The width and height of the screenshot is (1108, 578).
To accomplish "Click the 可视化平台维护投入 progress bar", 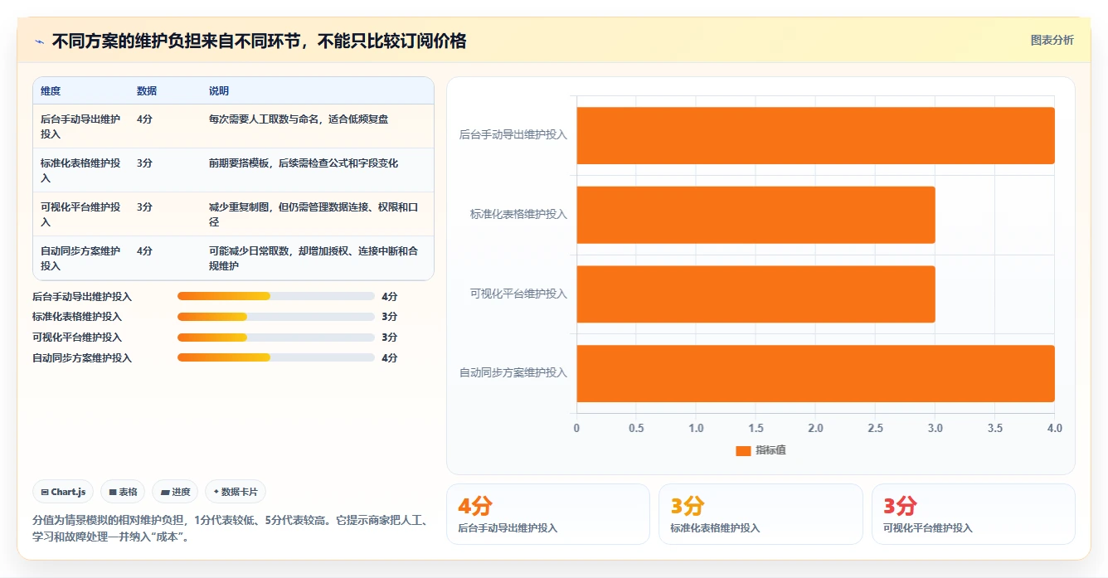I will point(276,338).
